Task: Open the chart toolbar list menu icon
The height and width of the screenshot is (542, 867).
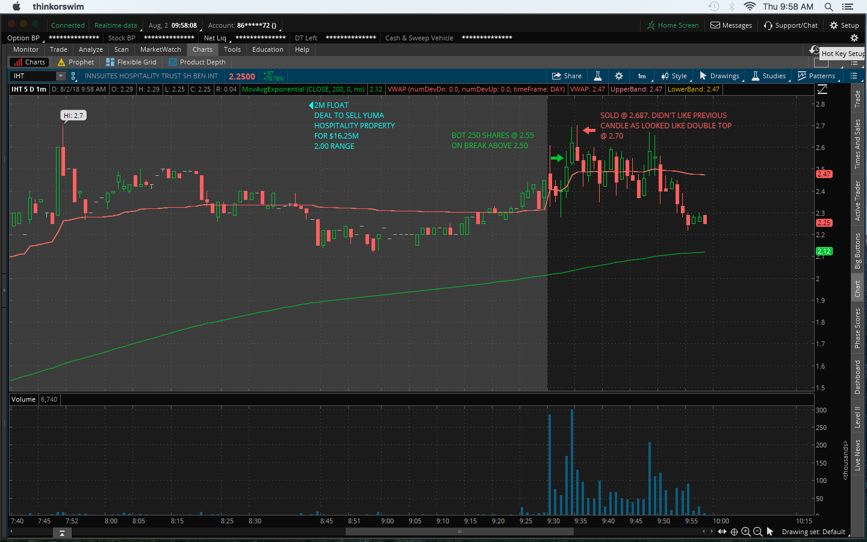Action: coord(853,76)
